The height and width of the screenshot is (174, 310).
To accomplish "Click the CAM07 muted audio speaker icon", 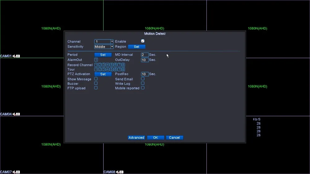I will (14, 172).
